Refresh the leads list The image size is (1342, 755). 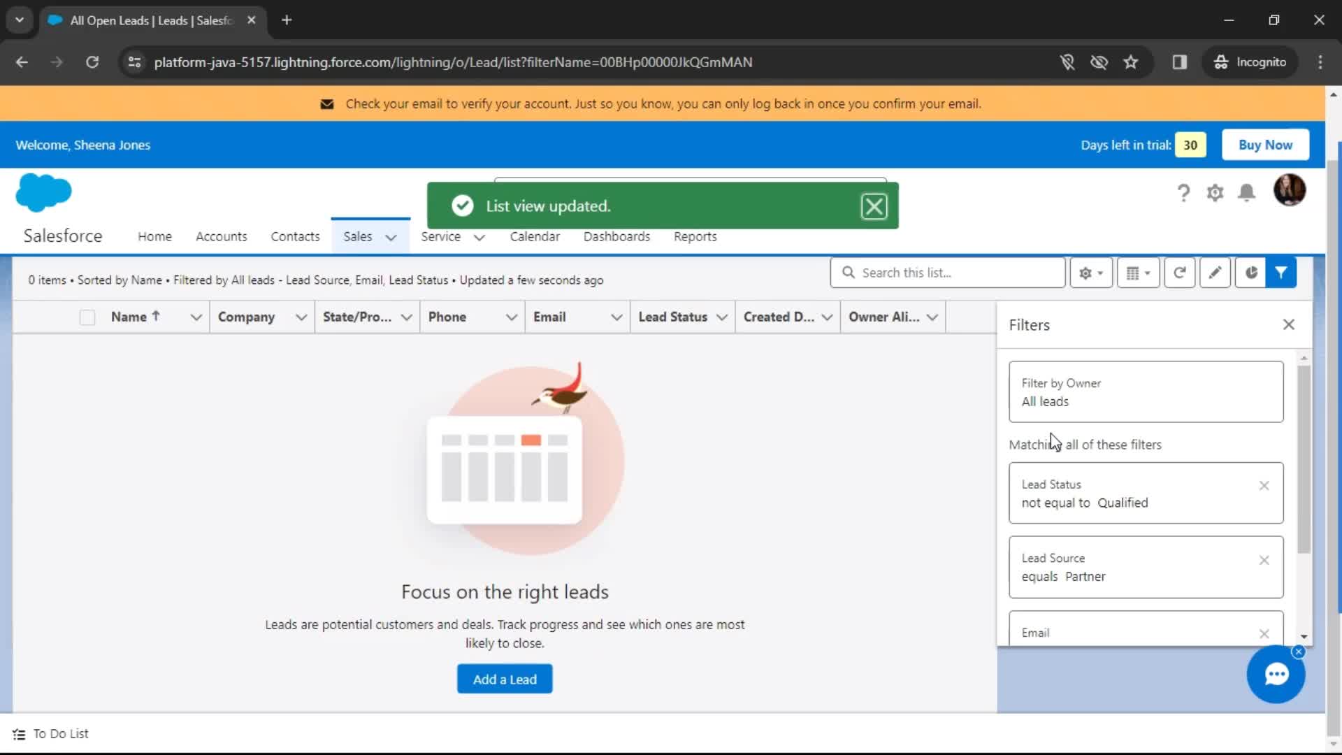(1179, 273)
